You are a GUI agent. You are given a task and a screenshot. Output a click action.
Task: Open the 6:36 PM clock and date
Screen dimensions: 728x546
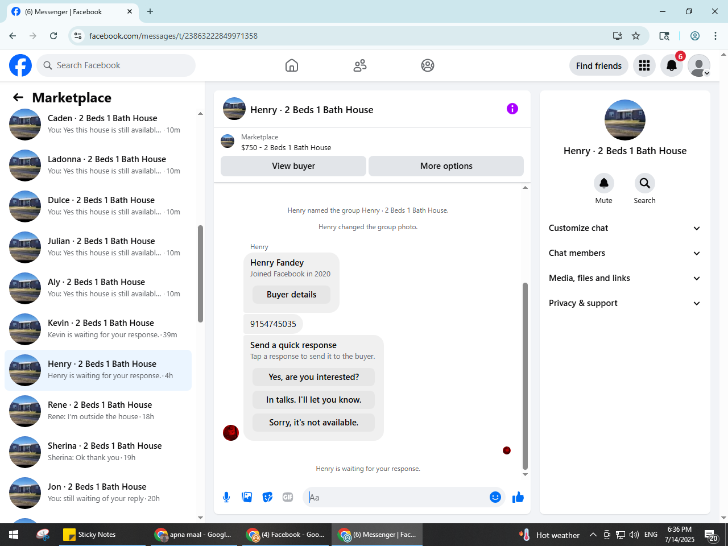pos(680,535)
